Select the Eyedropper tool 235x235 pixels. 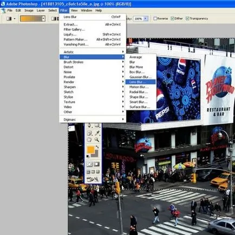pos(97,133)
